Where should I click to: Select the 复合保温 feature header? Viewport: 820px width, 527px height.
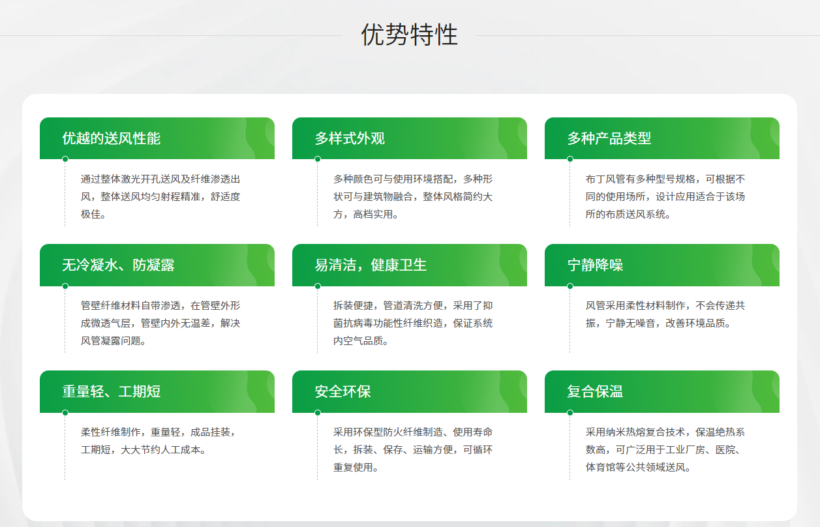[661, 391]
